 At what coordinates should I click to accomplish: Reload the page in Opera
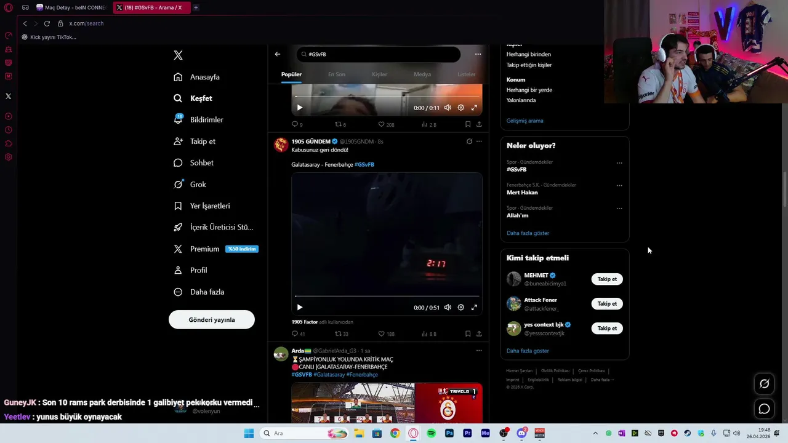pyautogui.click(x=47, y=23)
